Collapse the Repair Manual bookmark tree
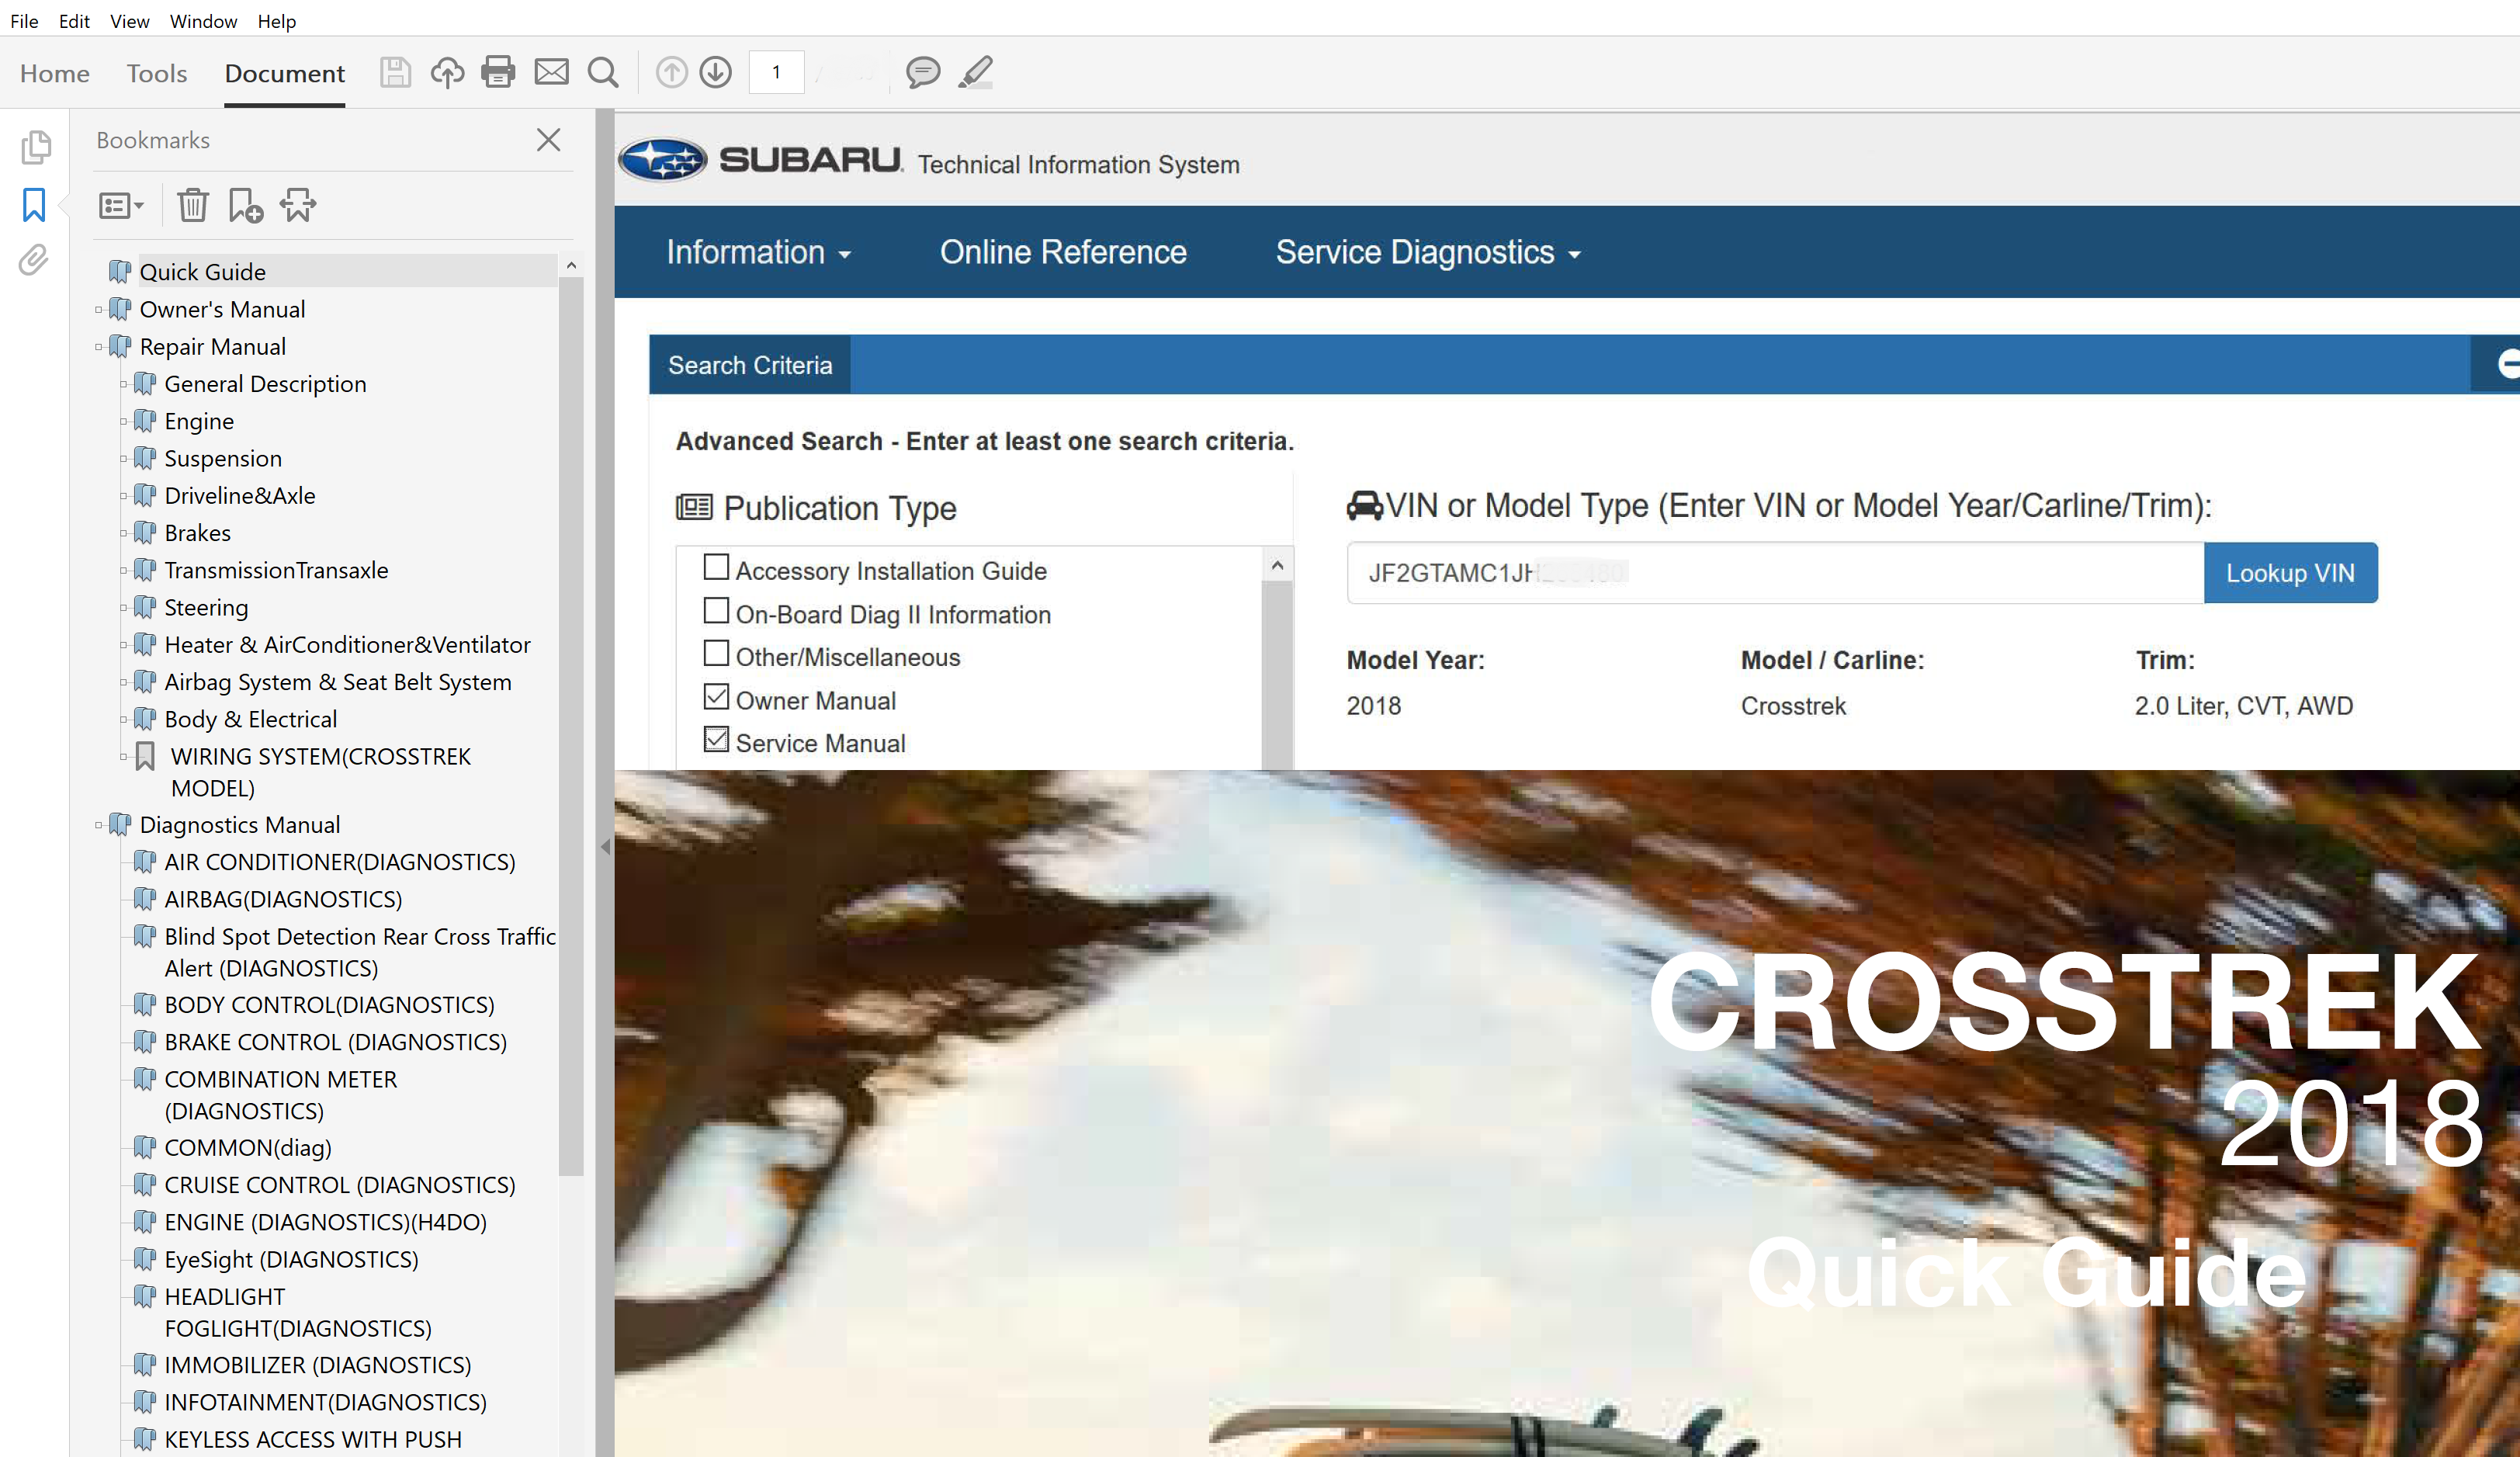2520x1457 pixels. [99, 348]
